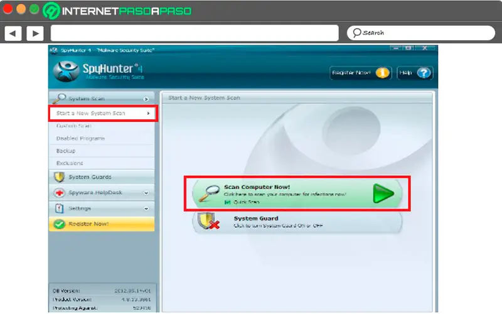Open the Register Now! header button
502x314 pixels.
coord(360,73)
